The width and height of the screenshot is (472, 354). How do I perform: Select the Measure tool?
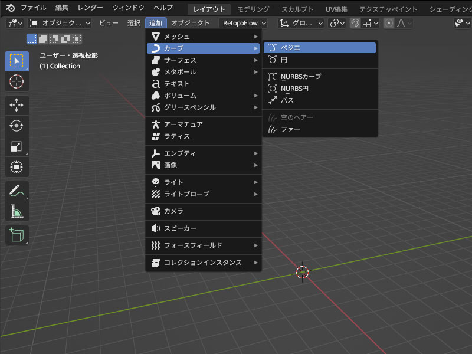point(17,212)
